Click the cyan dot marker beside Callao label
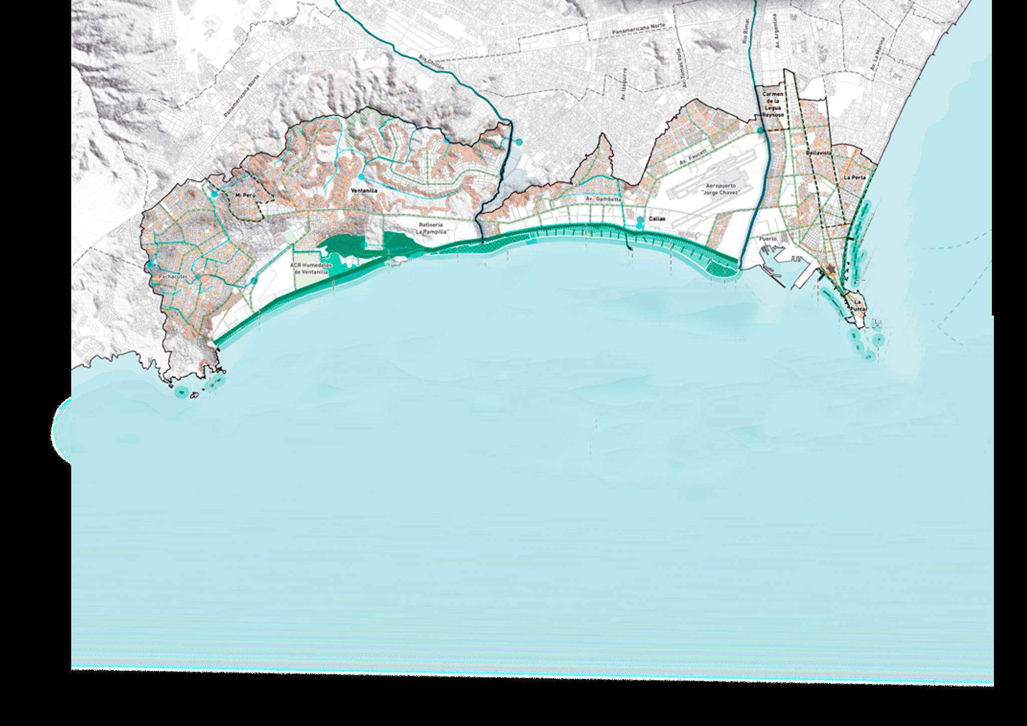Viewport: 1027px width, 726px height. point(640,220)
